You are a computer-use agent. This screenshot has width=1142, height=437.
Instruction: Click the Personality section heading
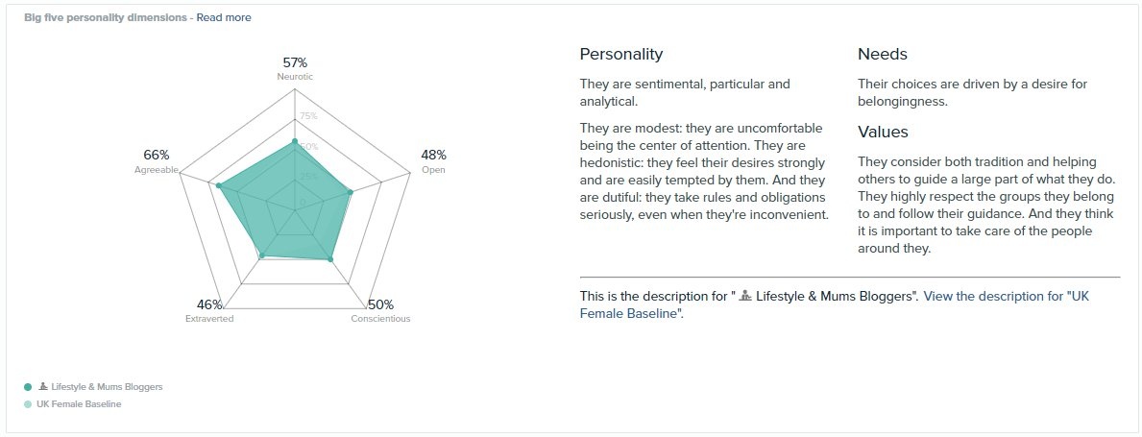click(x=621, y=54)
